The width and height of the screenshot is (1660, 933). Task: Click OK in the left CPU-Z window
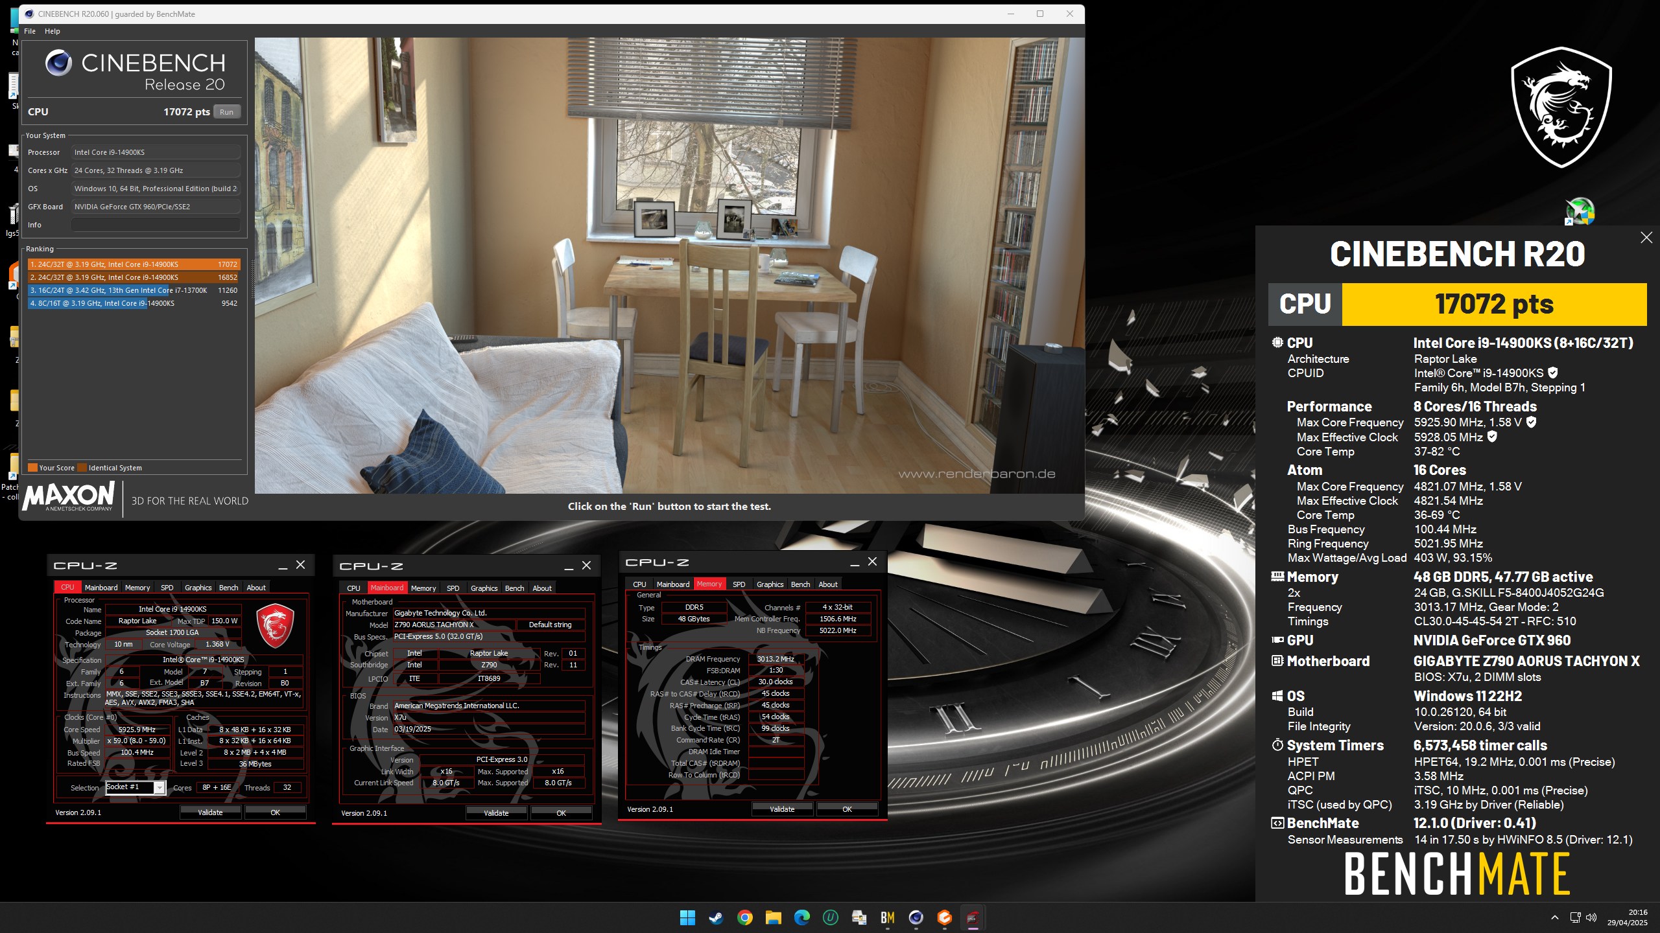point(276,812)
